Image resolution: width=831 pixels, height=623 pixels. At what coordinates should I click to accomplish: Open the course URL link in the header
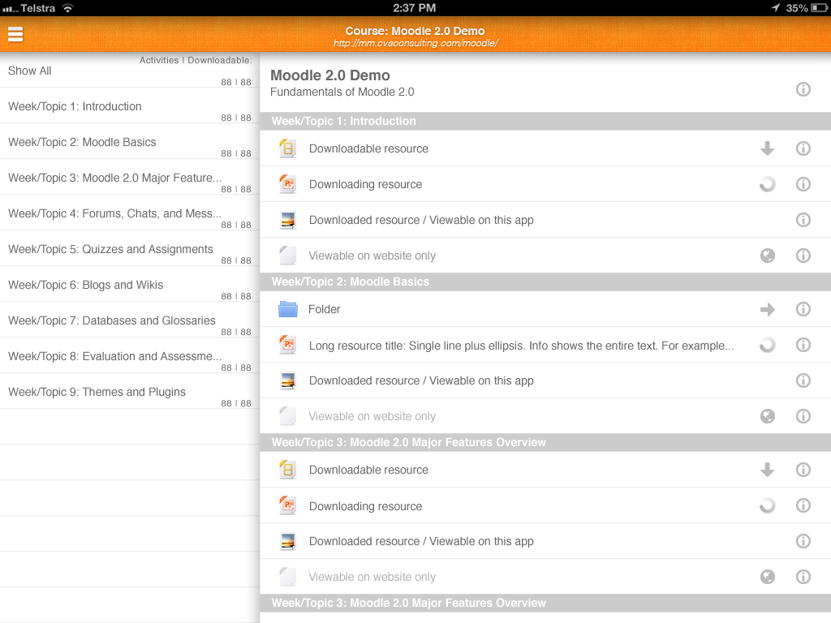pos(415,44)
